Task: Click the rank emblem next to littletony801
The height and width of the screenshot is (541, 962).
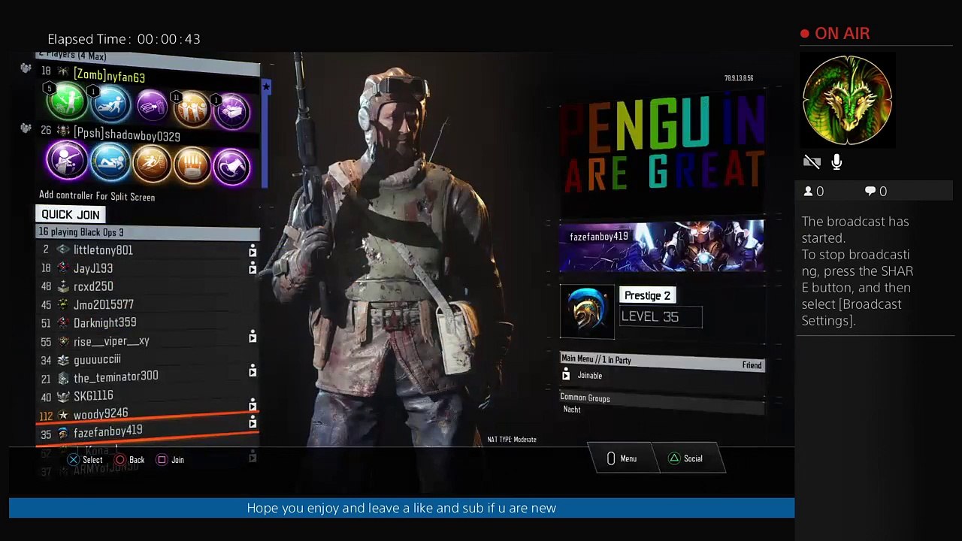Action: pos(63,249)
